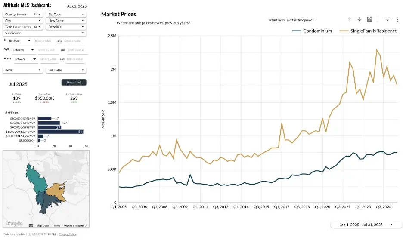Screen dimensions: 403x240
Task: Click the Sqft minimum value field
Action: coord(48,50)
